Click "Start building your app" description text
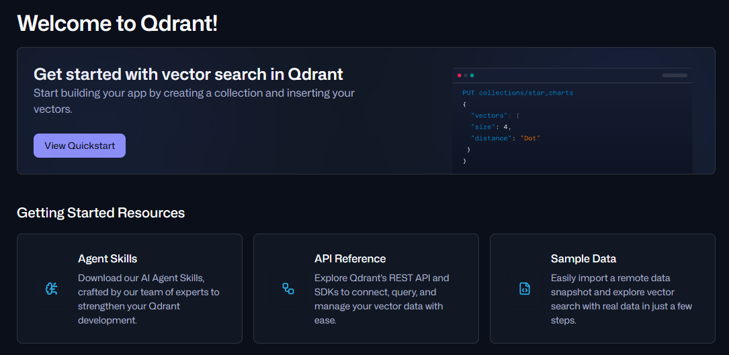The width and height of the screenshot is (729, 355). (194, 101)
